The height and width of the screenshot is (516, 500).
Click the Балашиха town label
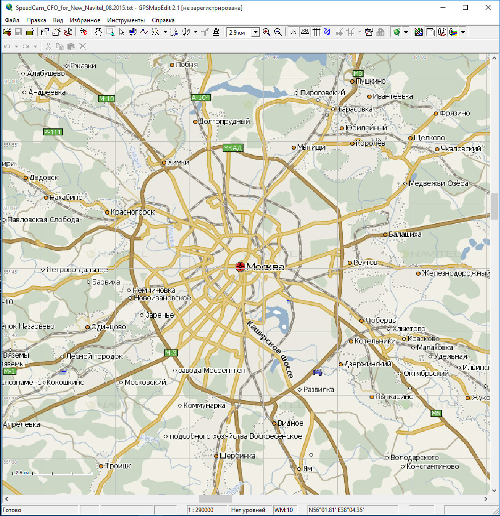pyautogui.click(x=405, y=234)
